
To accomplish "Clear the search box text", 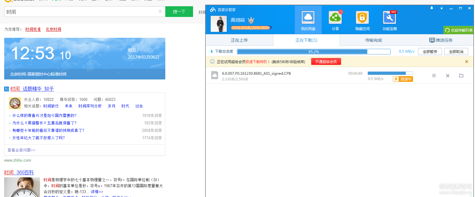I will (160, 11).
